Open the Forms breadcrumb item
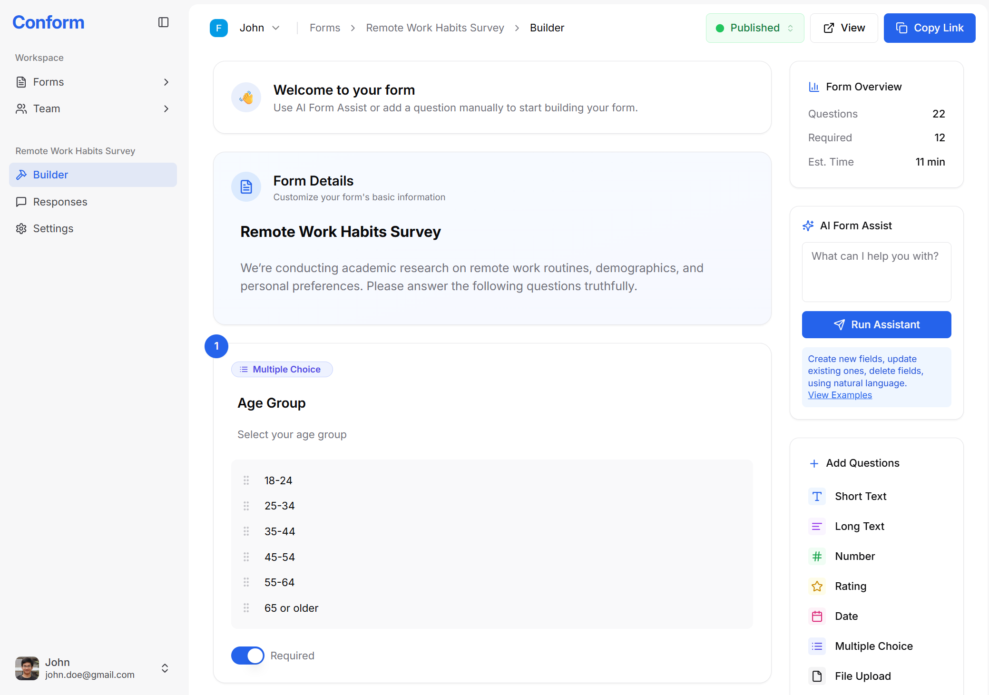The height and width of the screenshot is (695, 989). click(324, 28)
